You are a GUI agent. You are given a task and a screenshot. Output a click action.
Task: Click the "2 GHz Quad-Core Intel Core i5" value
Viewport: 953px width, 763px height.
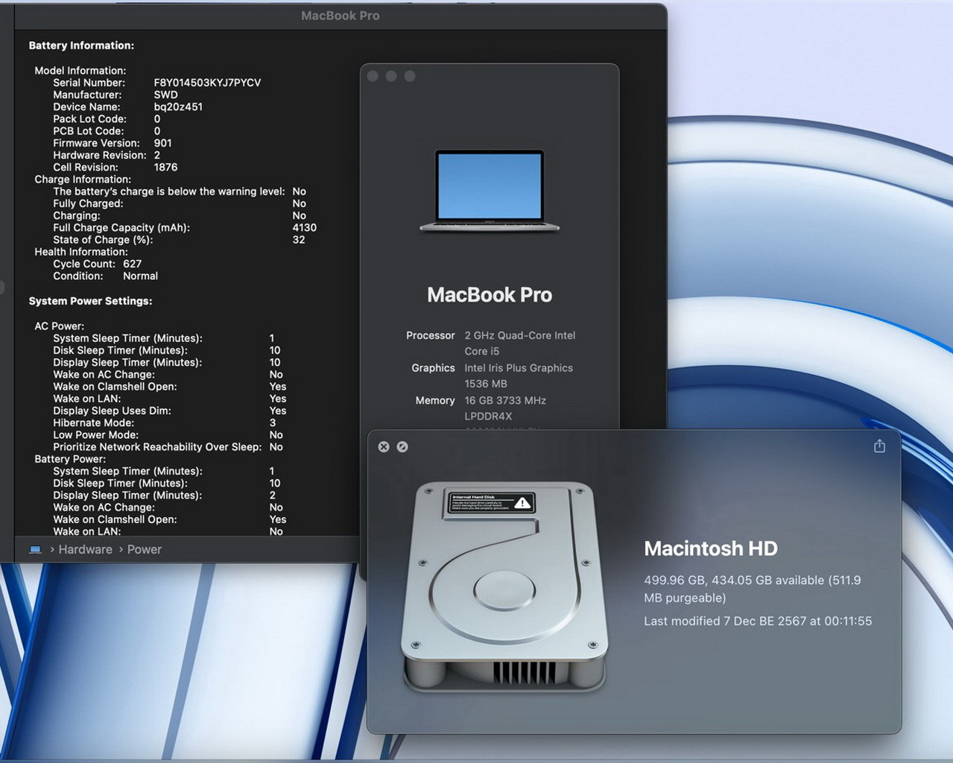tap(520, 343)
